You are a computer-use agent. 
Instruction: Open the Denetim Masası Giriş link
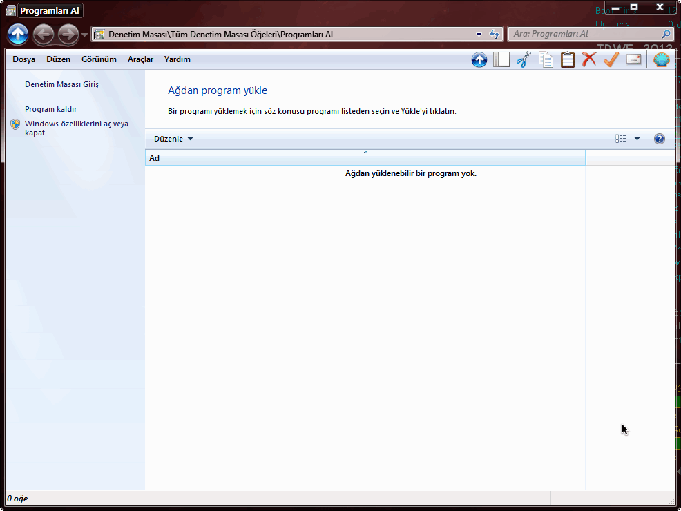coord(61,84)
